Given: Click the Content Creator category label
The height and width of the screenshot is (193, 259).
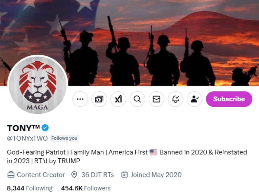Looking at the screenshot, I should [x=41, y=175].
